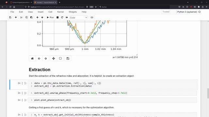Open the Cell menu
This screenshot has height=117, width=209.
50,12
